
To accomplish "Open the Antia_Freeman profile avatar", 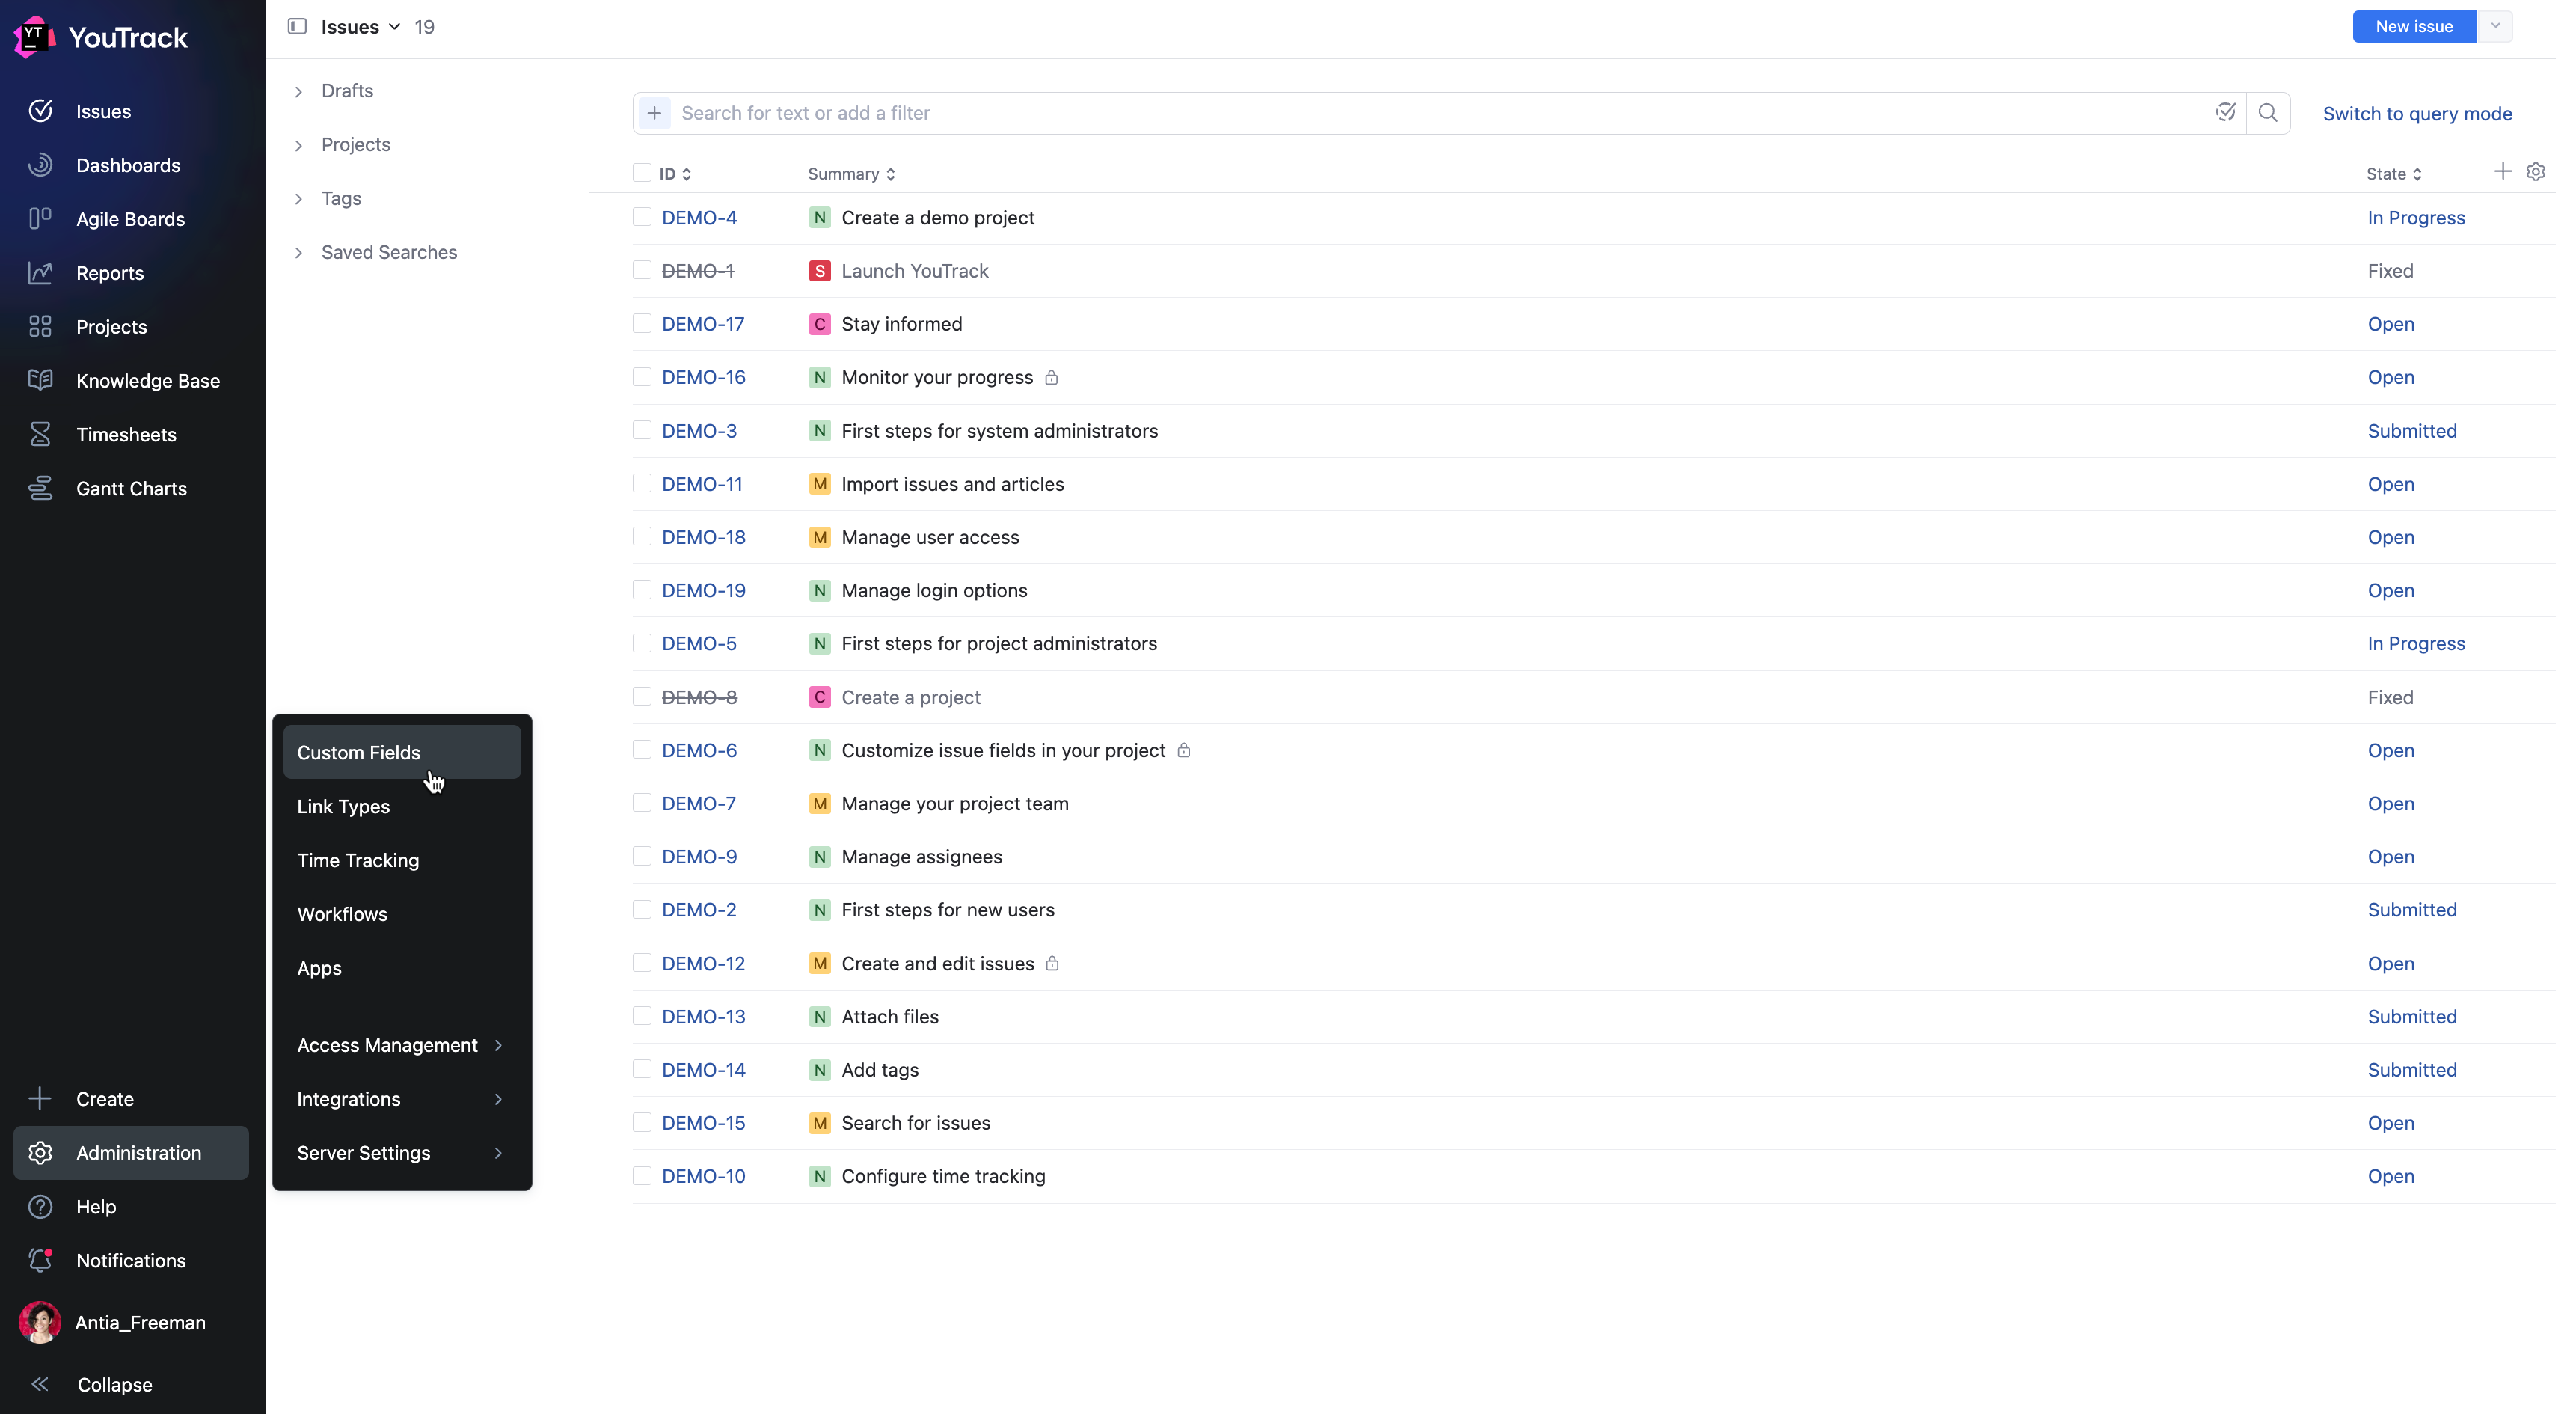I will click(39, 1322).
